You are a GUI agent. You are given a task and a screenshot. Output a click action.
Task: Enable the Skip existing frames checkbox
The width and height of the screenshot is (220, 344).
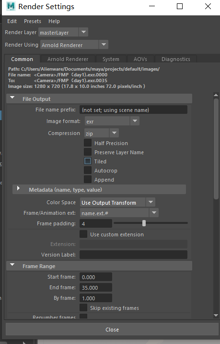[83, 307]
